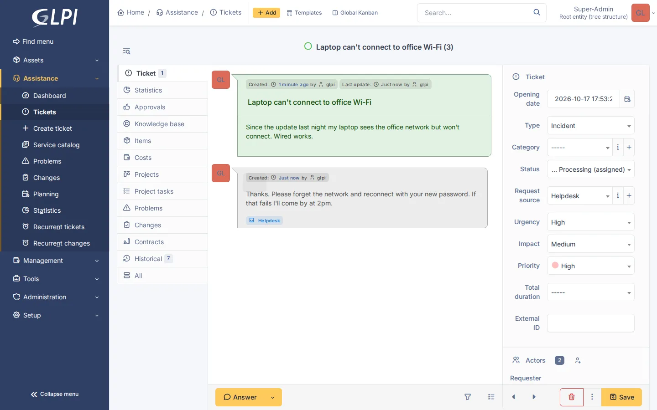Open the three-dot more actions menu

pyautogui.click(x=592, y=397)
